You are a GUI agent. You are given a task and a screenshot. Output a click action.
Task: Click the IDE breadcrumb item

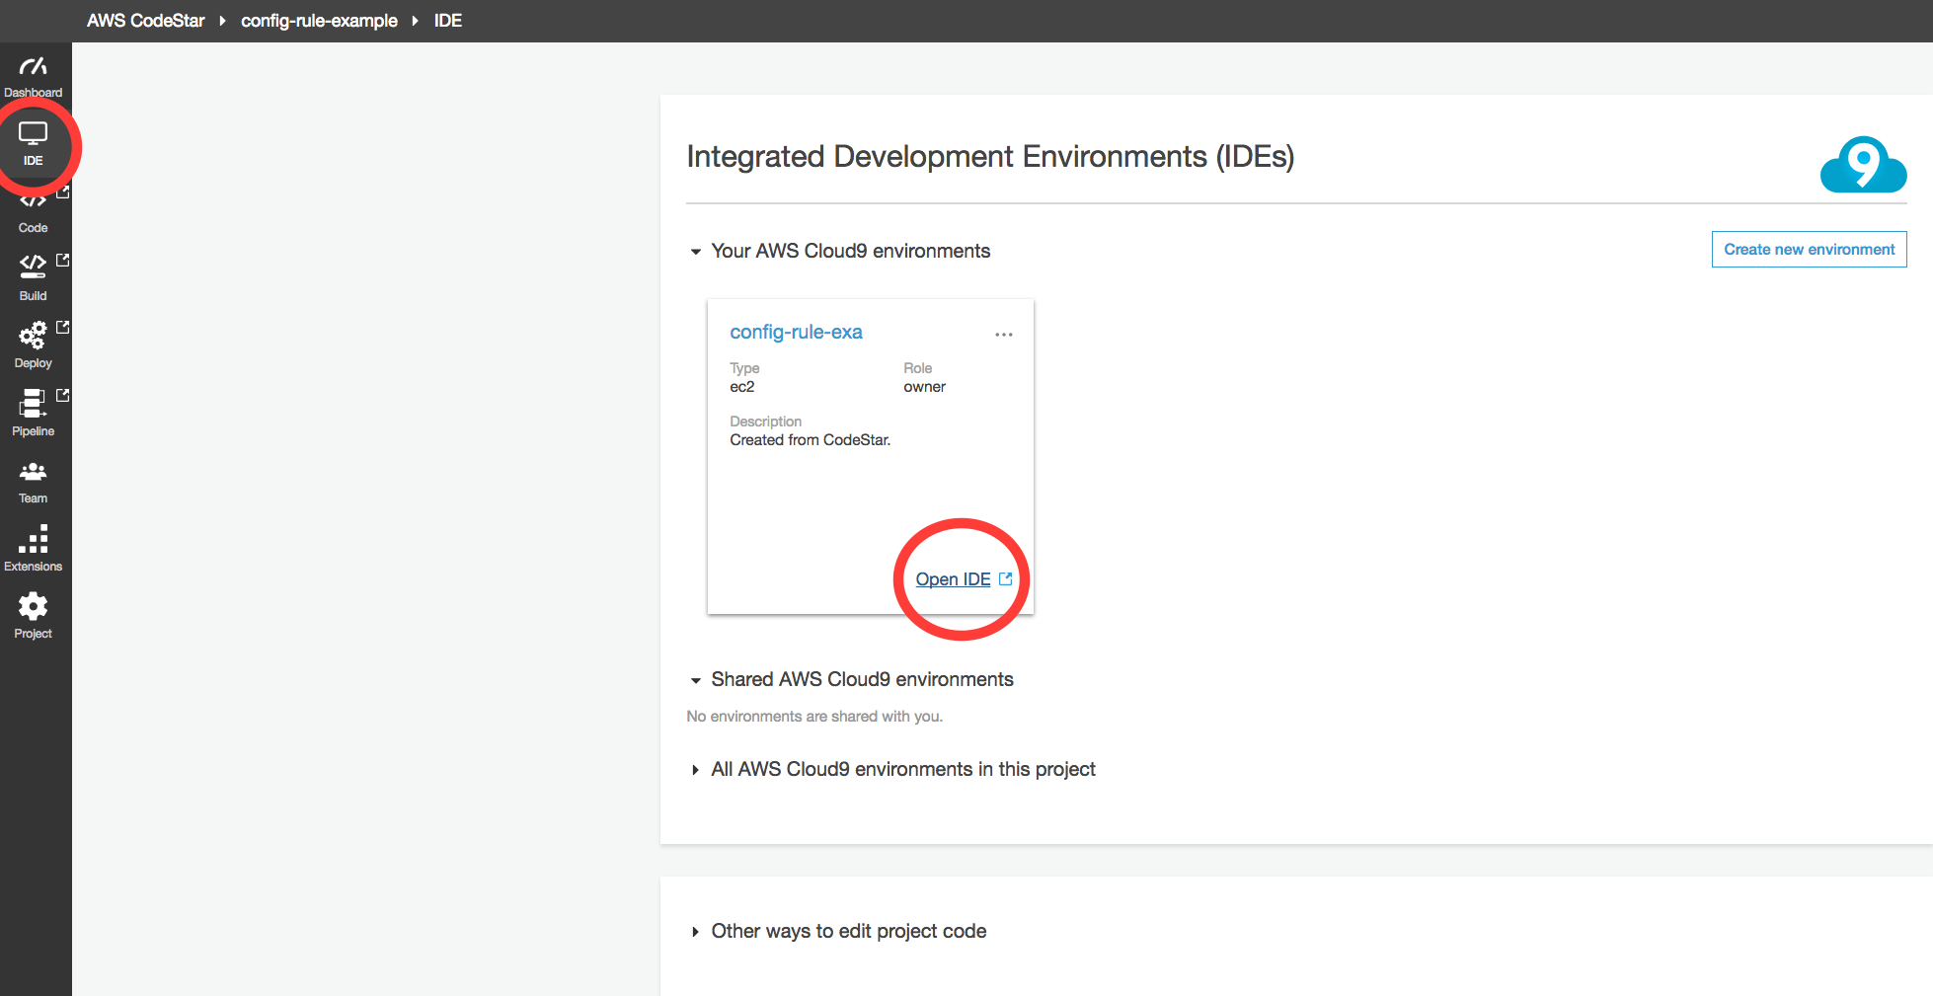[x=448, y=21]
